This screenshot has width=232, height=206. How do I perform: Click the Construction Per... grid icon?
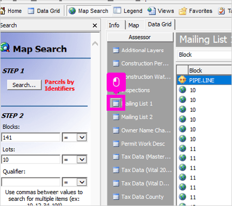click(116, 64)
